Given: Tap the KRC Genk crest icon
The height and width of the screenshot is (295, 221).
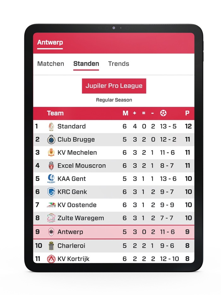Looking at the screenshot, I should [x=51, y=192].
